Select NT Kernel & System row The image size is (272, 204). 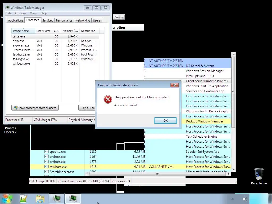click(x=188, y=66)
